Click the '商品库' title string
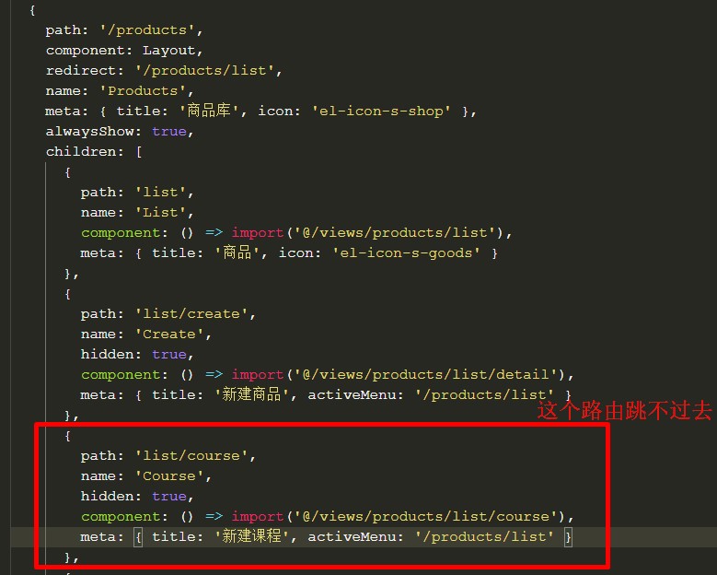The image size is (717, 575). pyautogui.click(x=210, y=111)
